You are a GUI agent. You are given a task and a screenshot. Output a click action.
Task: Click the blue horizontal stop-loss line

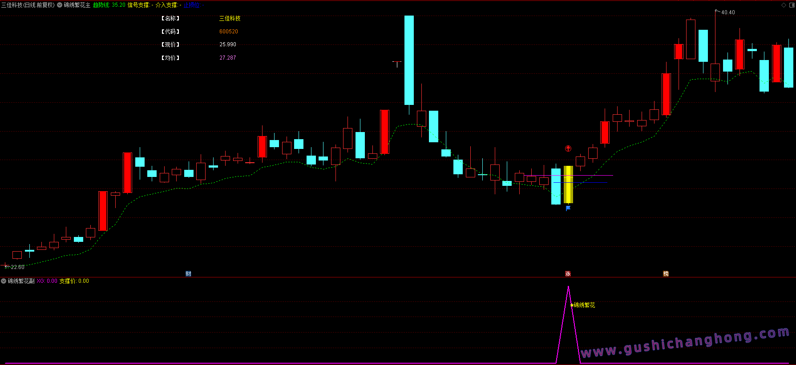[x=580, y=183]
